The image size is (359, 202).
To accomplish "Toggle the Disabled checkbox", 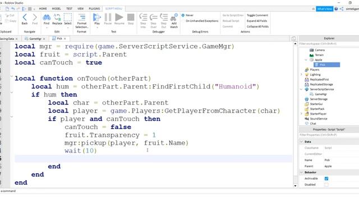I will click(x=326, y=185).
